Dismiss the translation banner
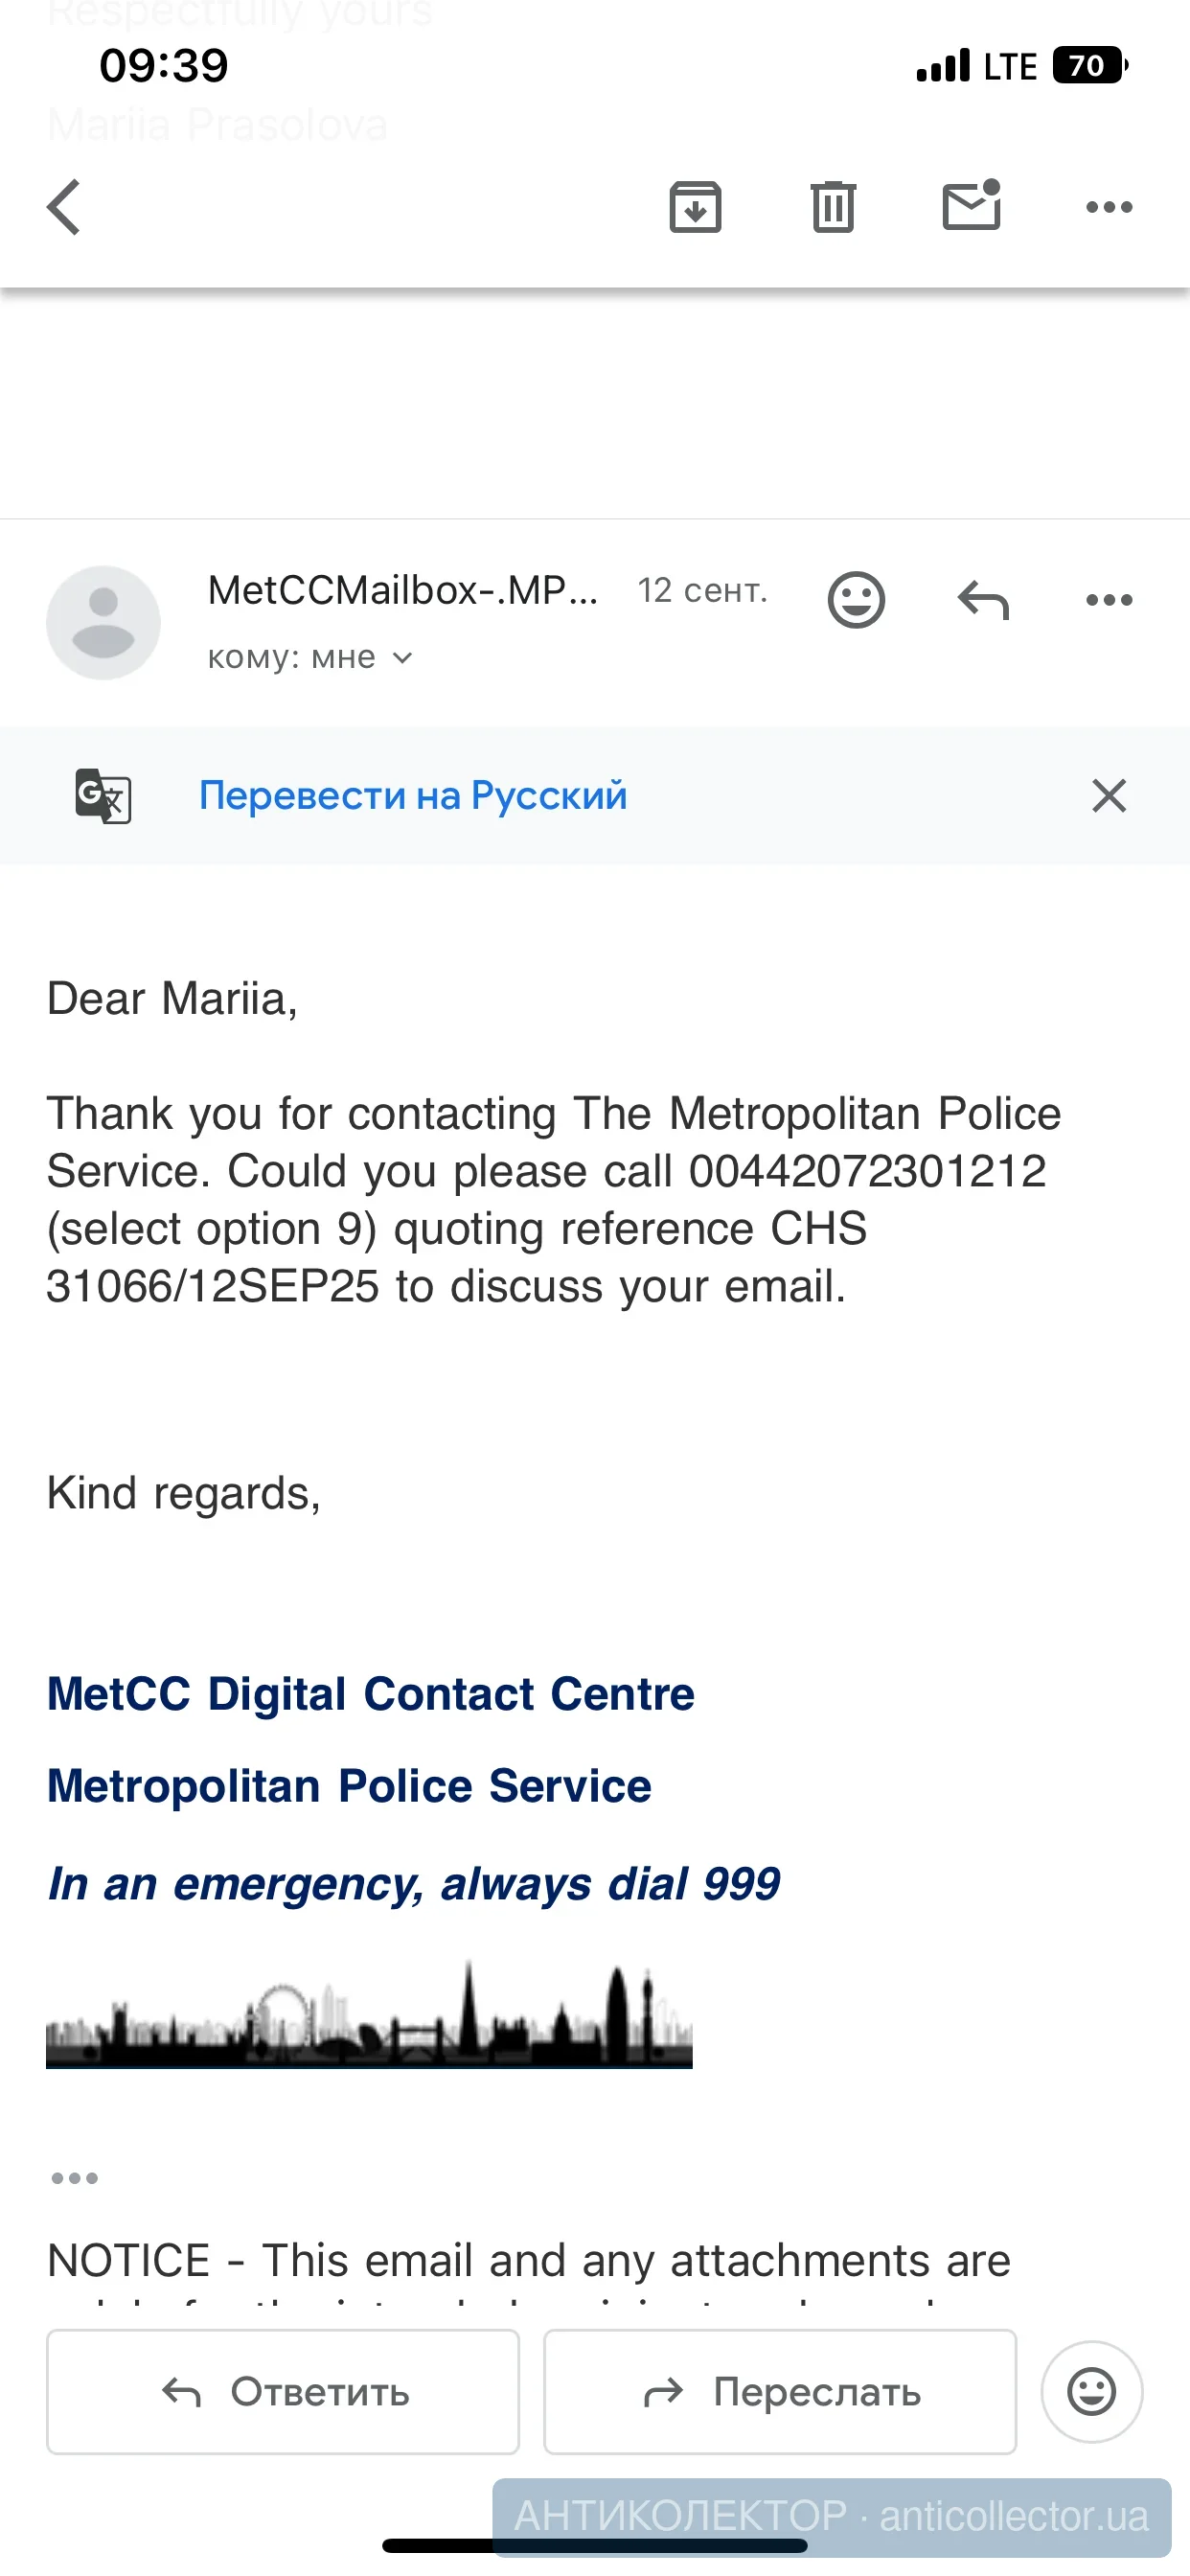Image resolution: width=1190 pixels, height=2576 pixels. tap(1109, 796)
